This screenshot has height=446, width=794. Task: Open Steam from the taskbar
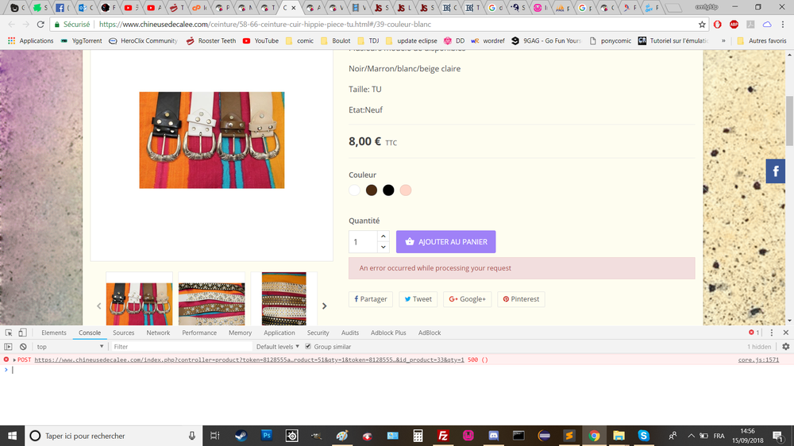241,436
